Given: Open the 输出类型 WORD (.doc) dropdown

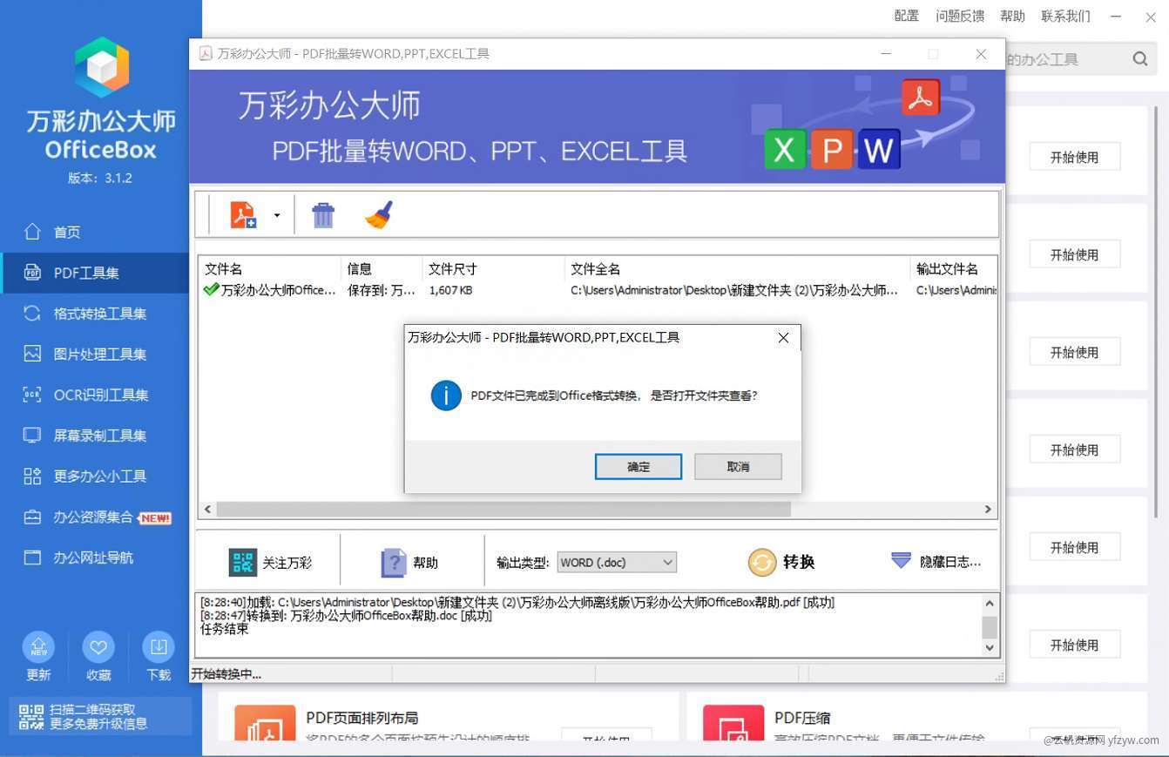Looking at the screenshot, I should tap(617, 563).
